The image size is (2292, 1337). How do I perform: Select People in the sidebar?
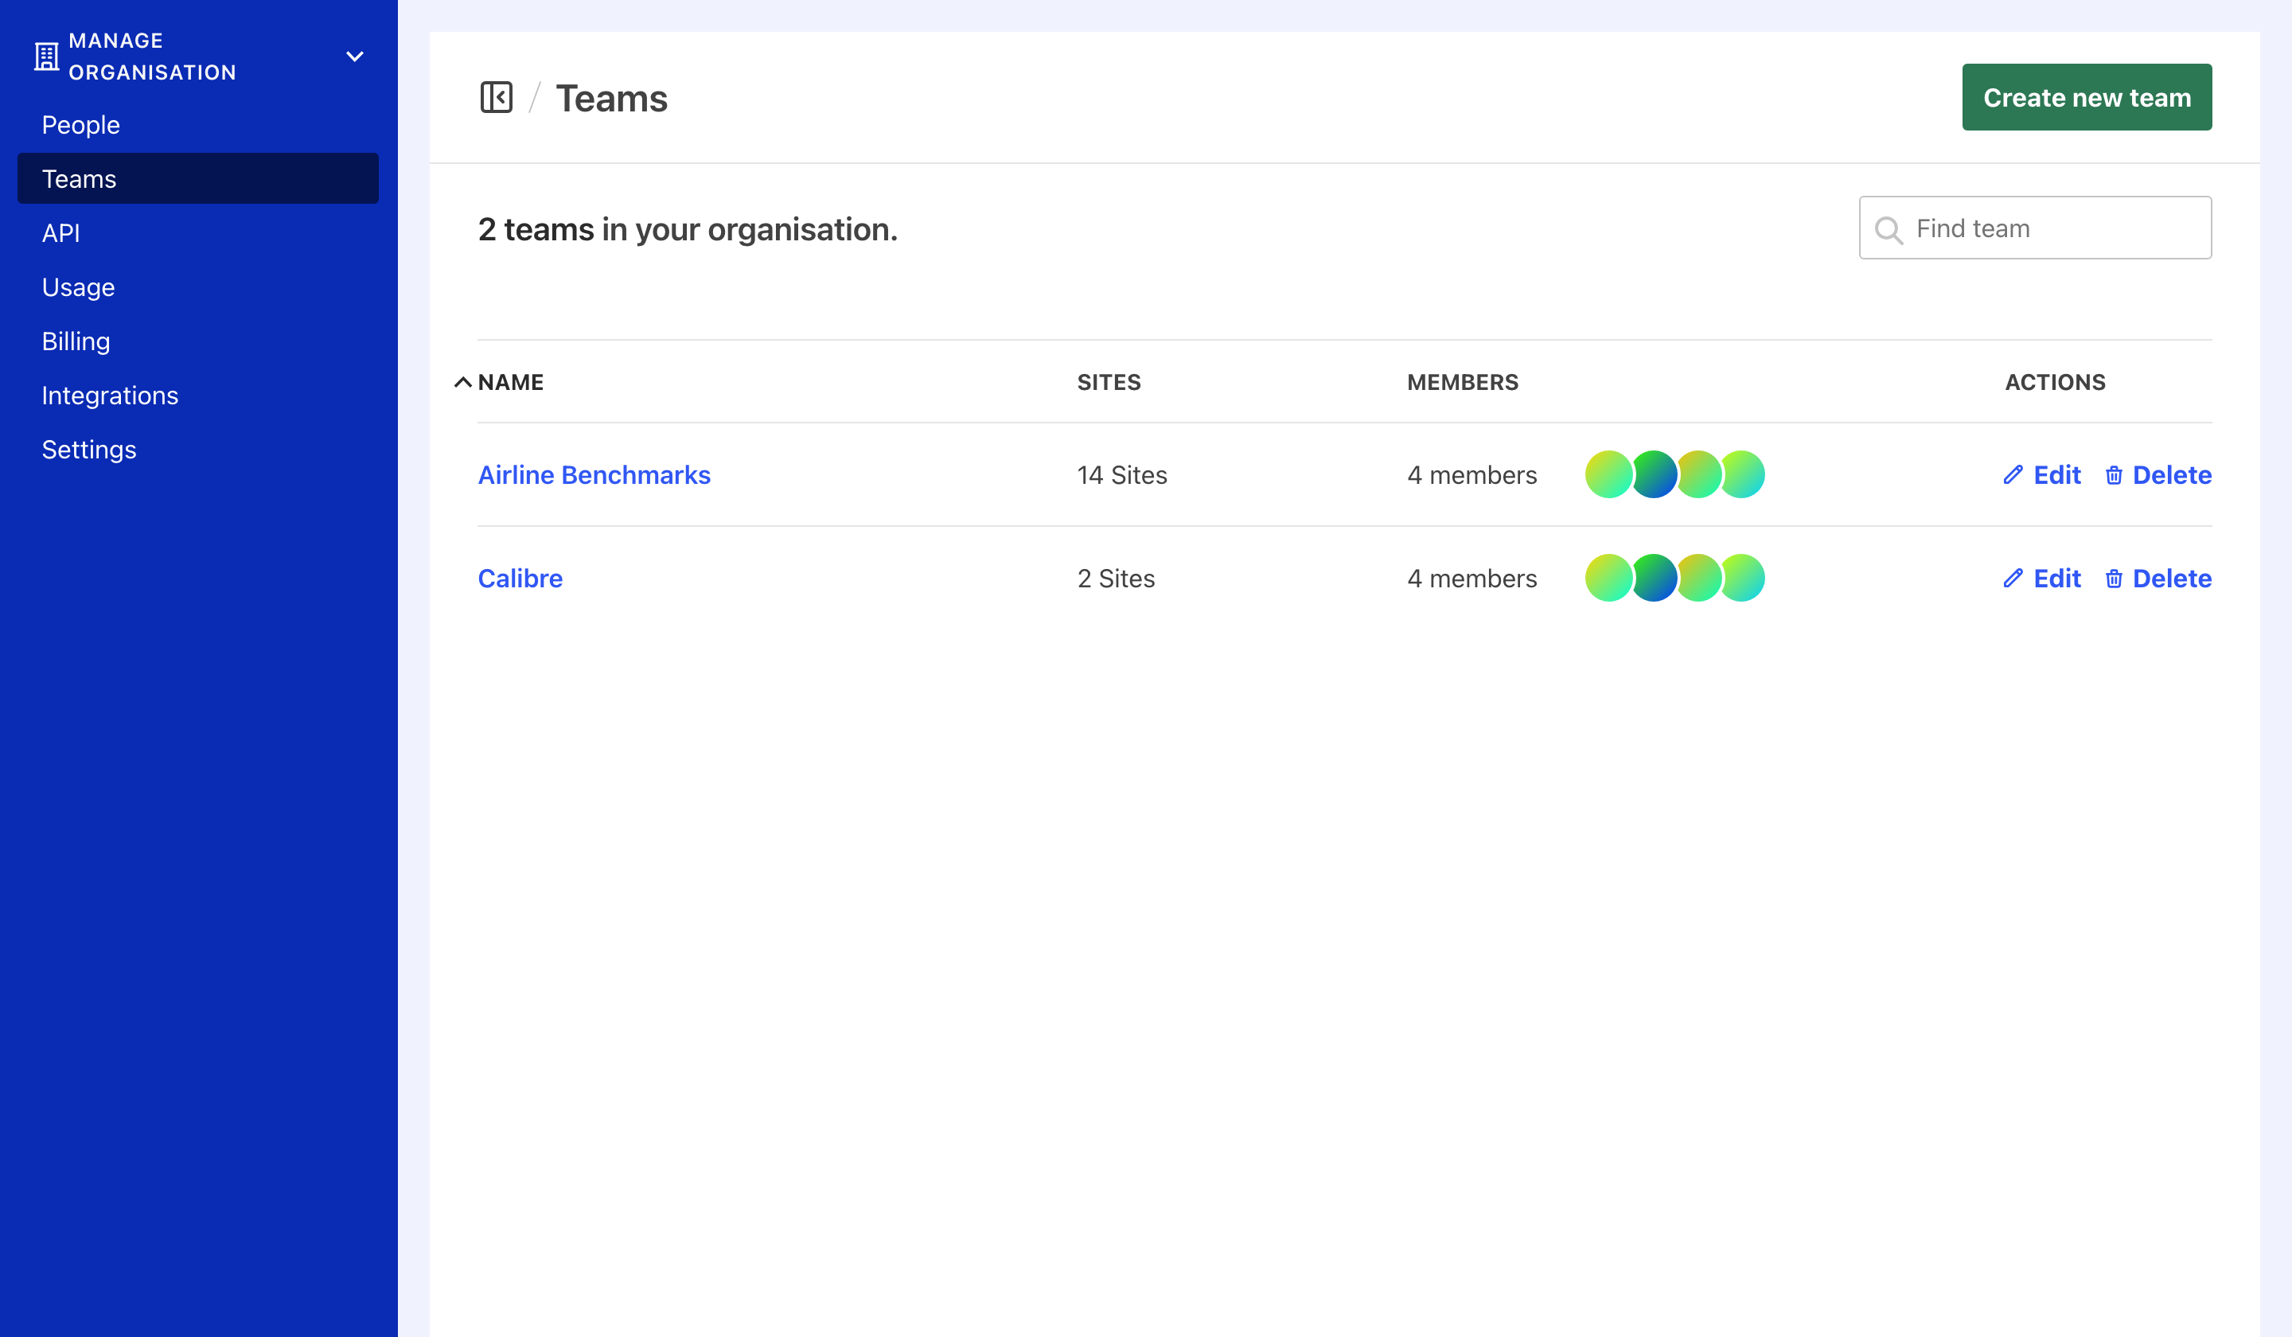(80, 125)
